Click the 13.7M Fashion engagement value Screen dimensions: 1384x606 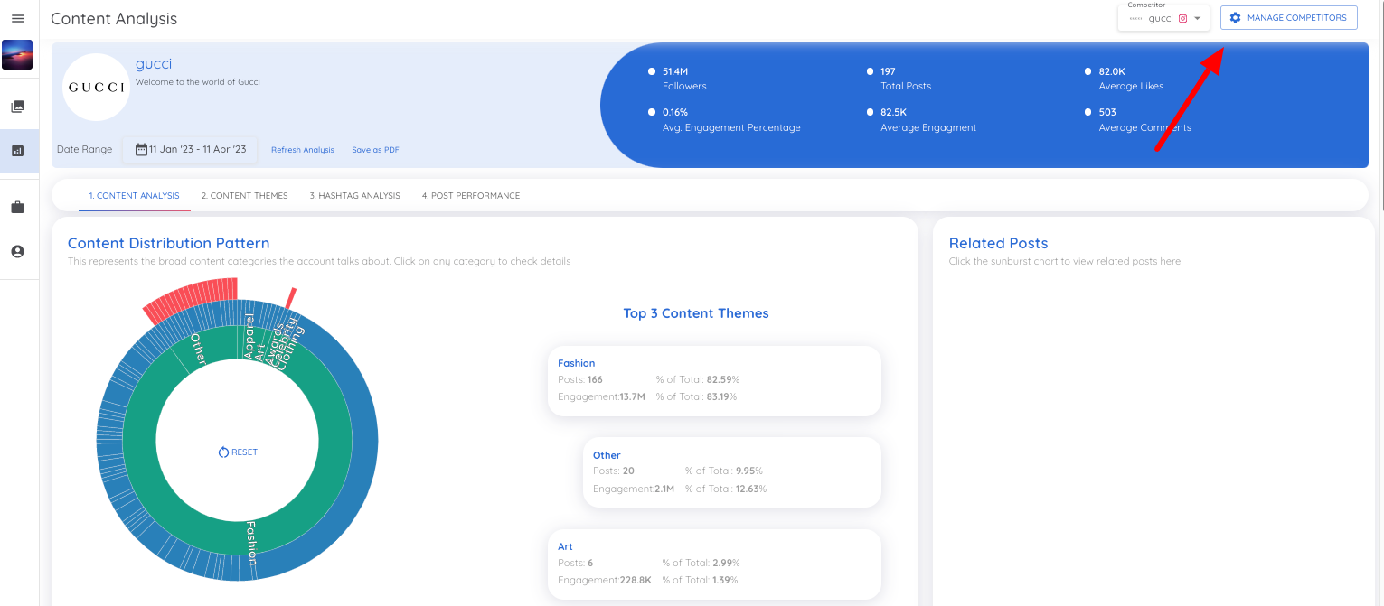632,396
